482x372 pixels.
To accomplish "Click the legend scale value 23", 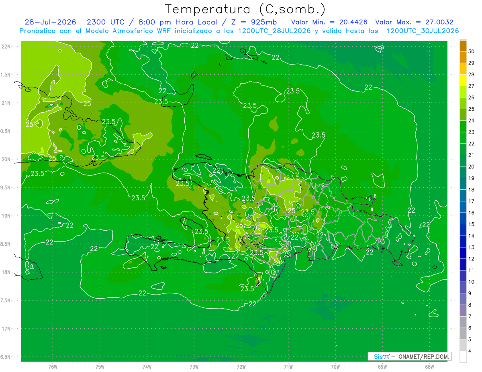I will click(472, 132).
